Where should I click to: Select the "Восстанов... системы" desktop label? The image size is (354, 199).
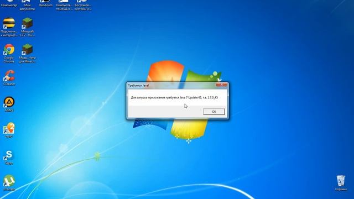click(x=83, y=7)
